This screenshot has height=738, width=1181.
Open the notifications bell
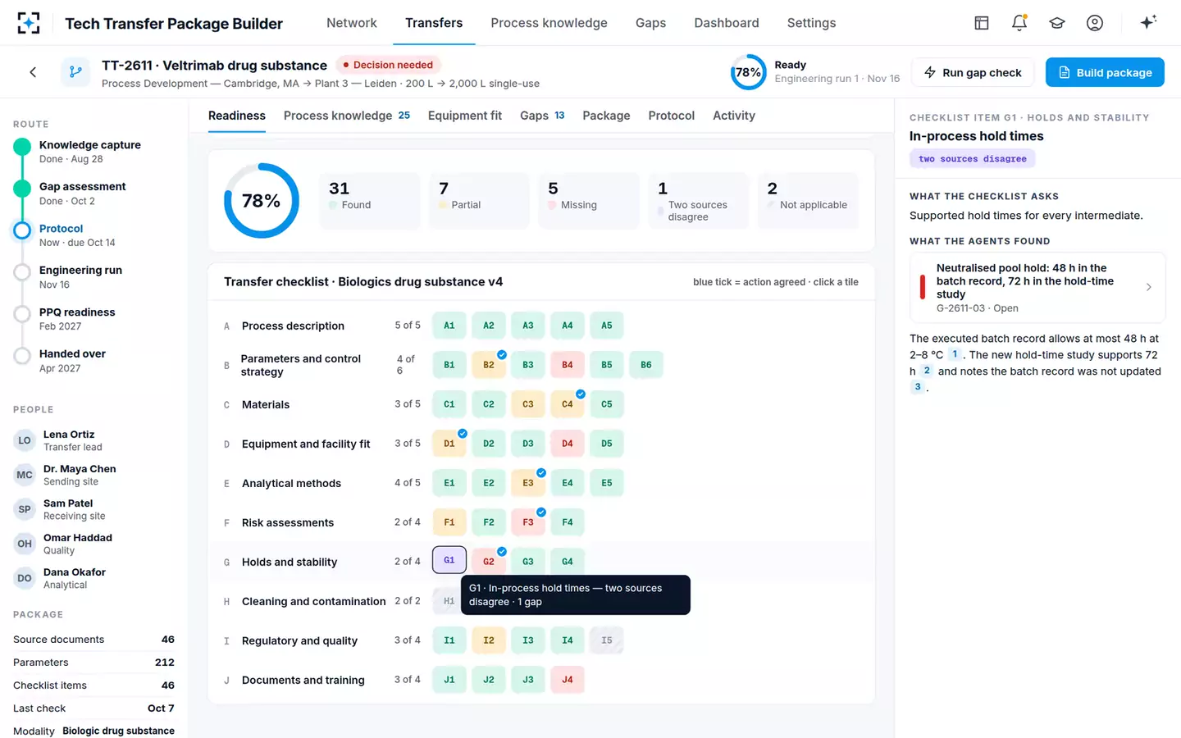pyautogui.click(x=1019, y=23)
